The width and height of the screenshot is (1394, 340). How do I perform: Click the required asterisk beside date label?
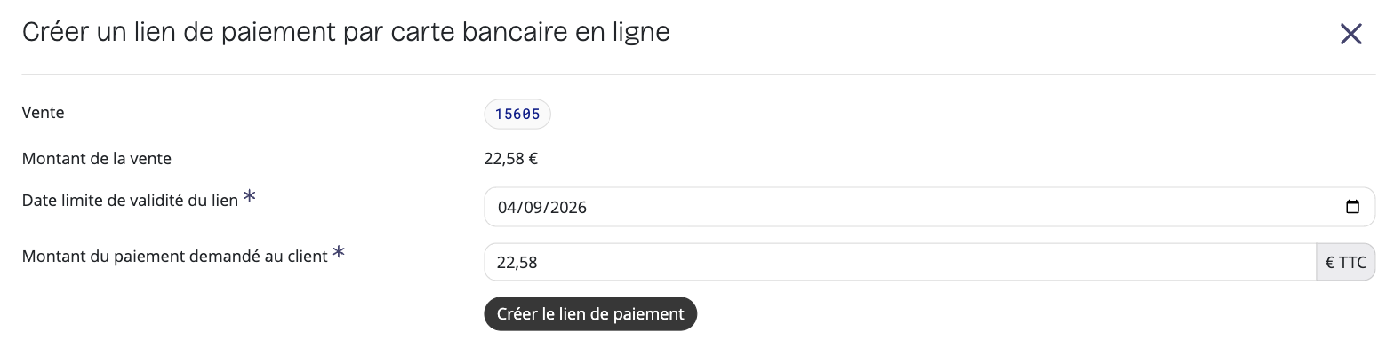click(x=250, y=197)
